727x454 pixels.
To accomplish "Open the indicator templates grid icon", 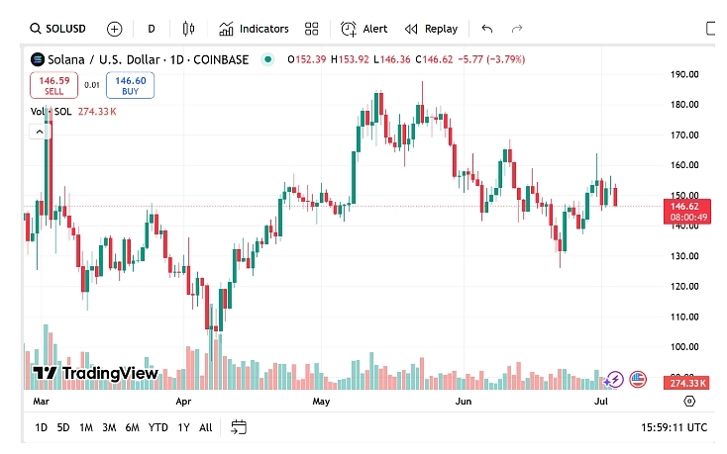I will (x=312, y=29).
